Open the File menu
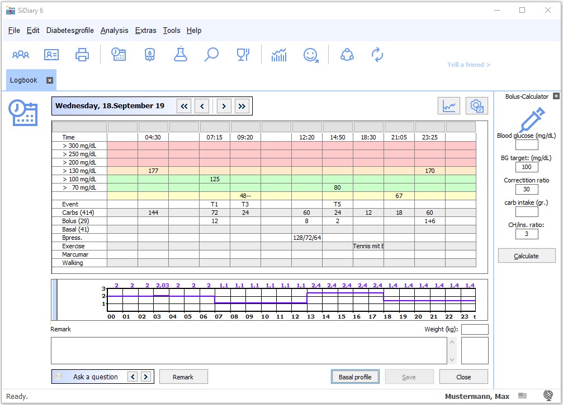 tap(14, 31)
